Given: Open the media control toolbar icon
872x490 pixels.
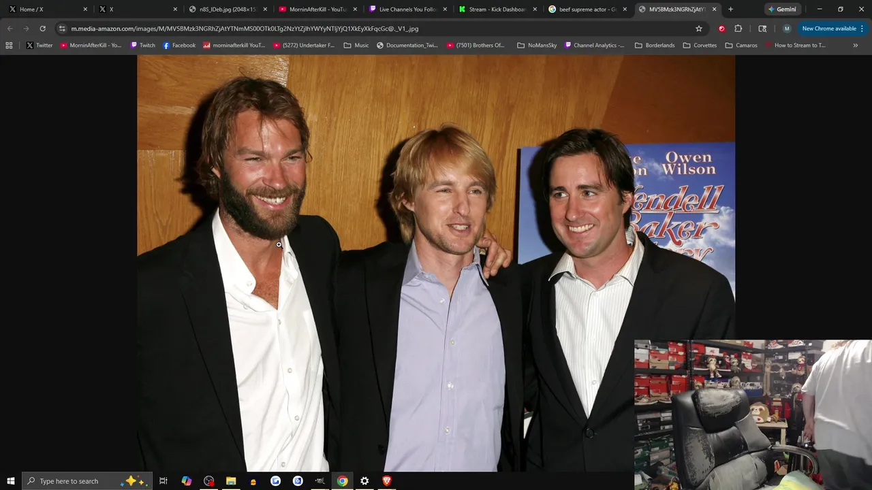Looking at the screenshot, I should 762,29.
